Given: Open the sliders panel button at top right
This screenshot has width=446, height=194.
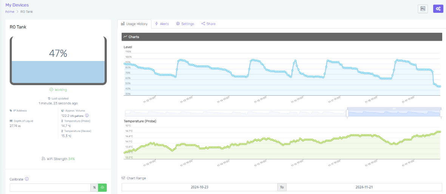Looking at the screenshot, I should (423, 9).
